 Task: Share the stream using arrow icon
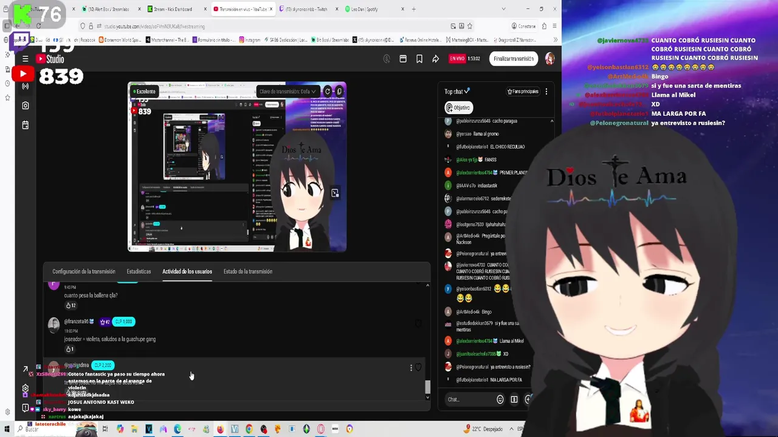pyautogui.click(x=436, y=59)
